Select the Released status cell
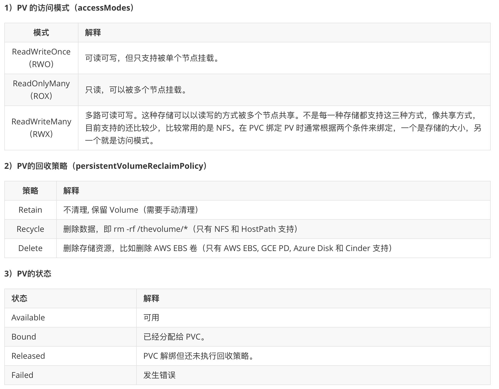Screen dimensions: 499x389 pos(28,356)
